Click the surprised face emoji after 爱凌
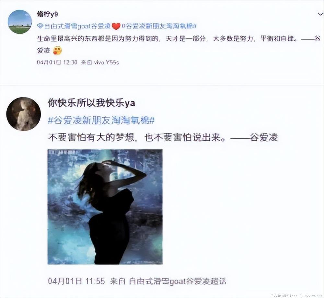This screenshot has height=298, width=324. [57, 51]
